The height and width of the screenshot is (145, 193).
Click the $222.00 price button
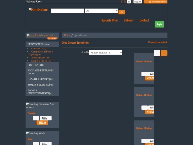pyautogui.click(x=42, y=122)
